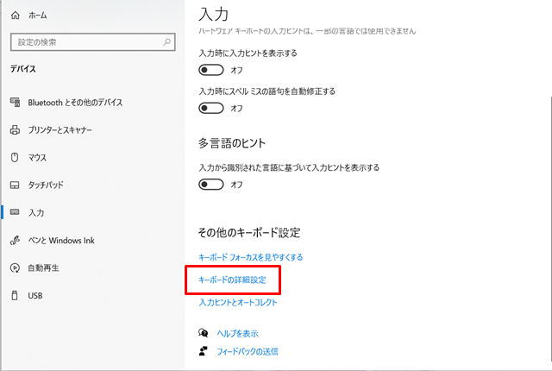Click the touchpad icon in sidebar

[x=15, y=185]
